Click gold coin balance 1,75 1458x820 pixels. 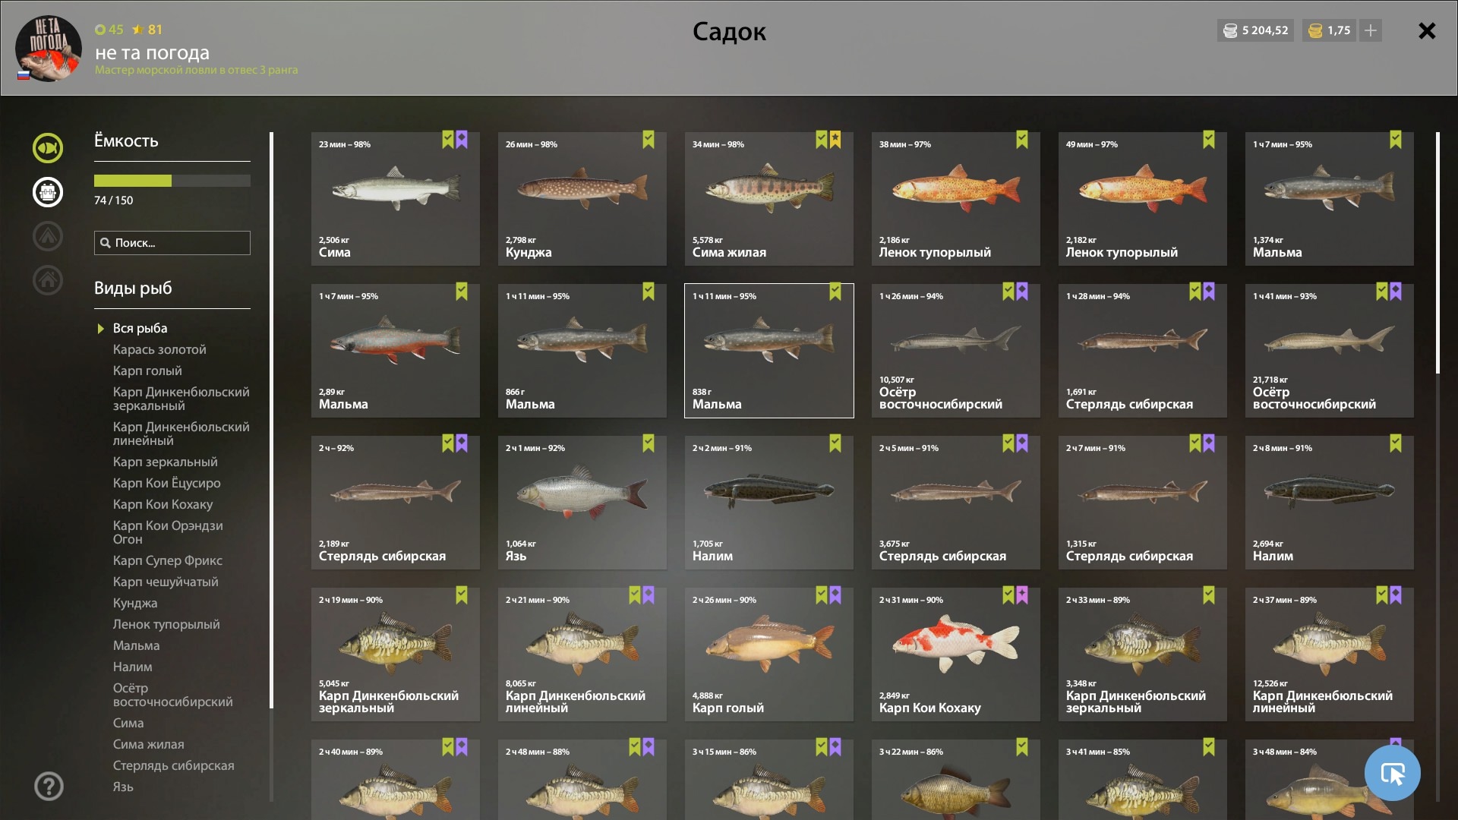tap(1329, 30)
